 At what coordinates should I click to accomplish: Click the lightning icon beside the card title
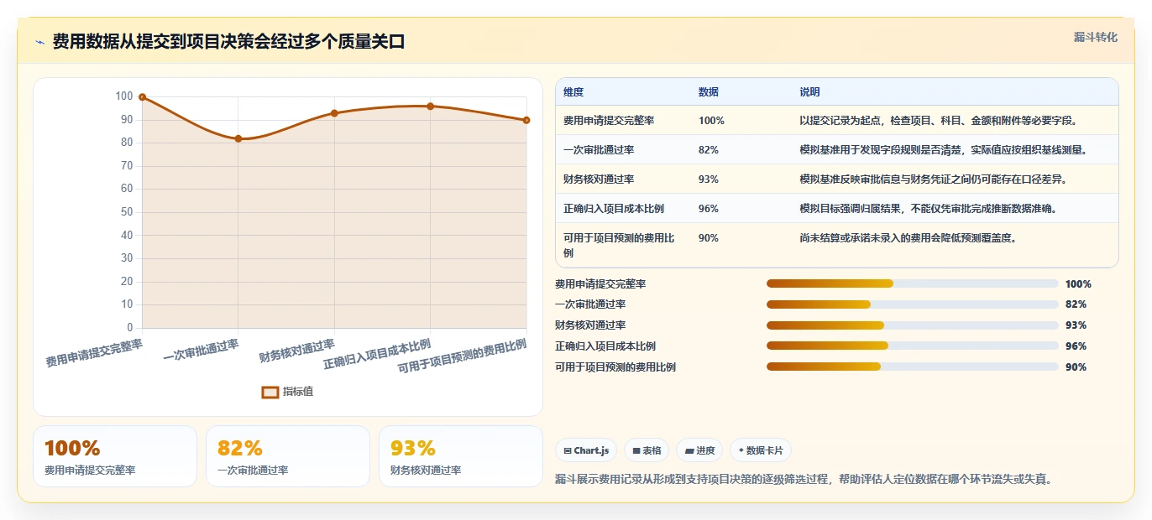(x=40, y=43)
